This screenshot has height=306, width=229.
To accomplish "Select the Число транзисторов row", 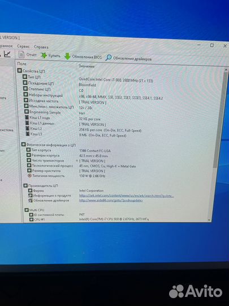I will point(45,160).
